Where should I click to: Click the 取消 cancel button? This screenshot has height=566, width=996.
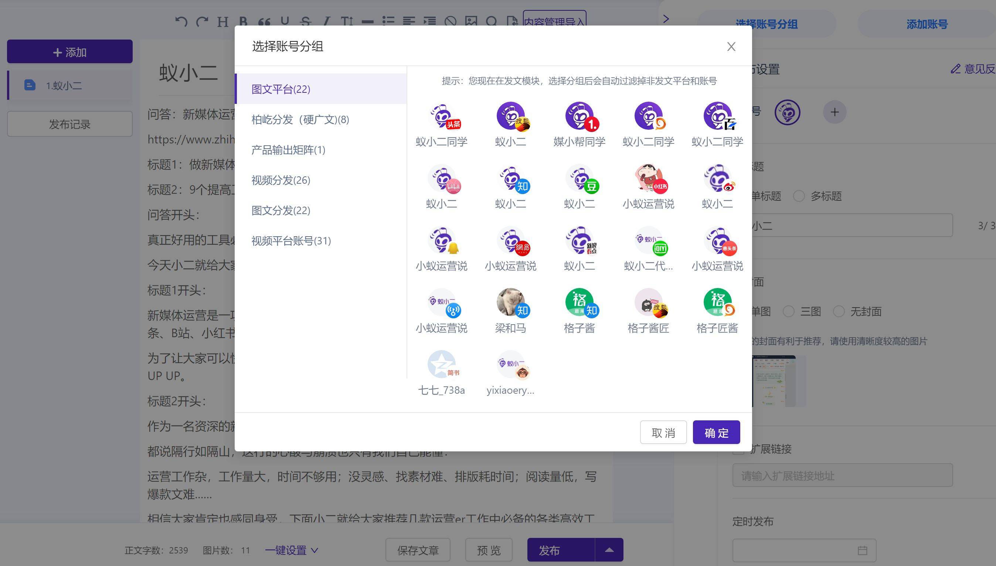tap(663, 432)
